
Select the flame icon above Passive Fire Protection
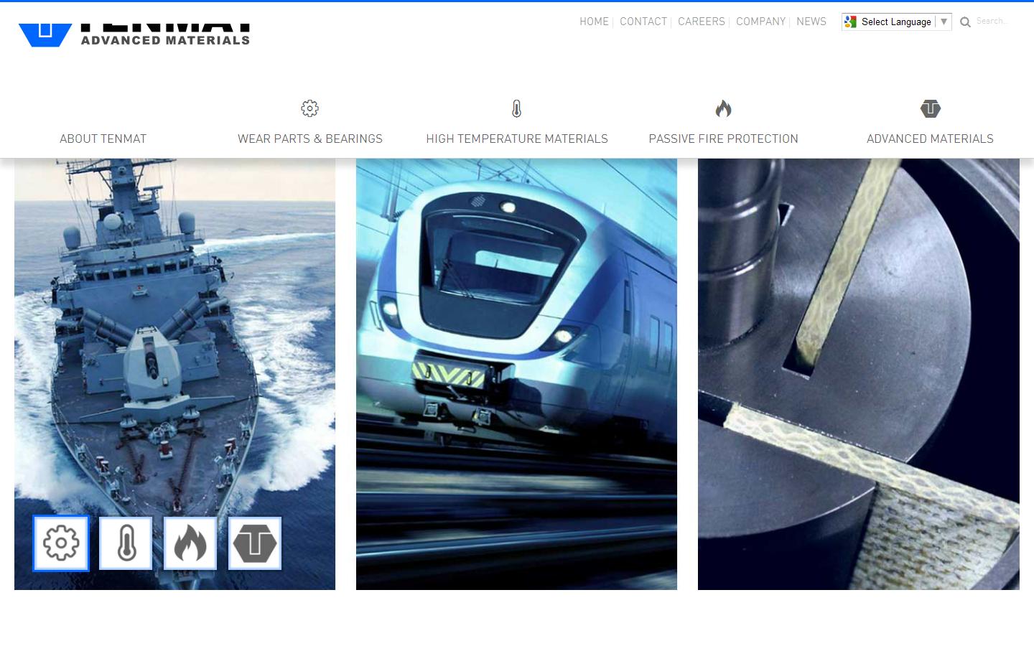point(723,109)
